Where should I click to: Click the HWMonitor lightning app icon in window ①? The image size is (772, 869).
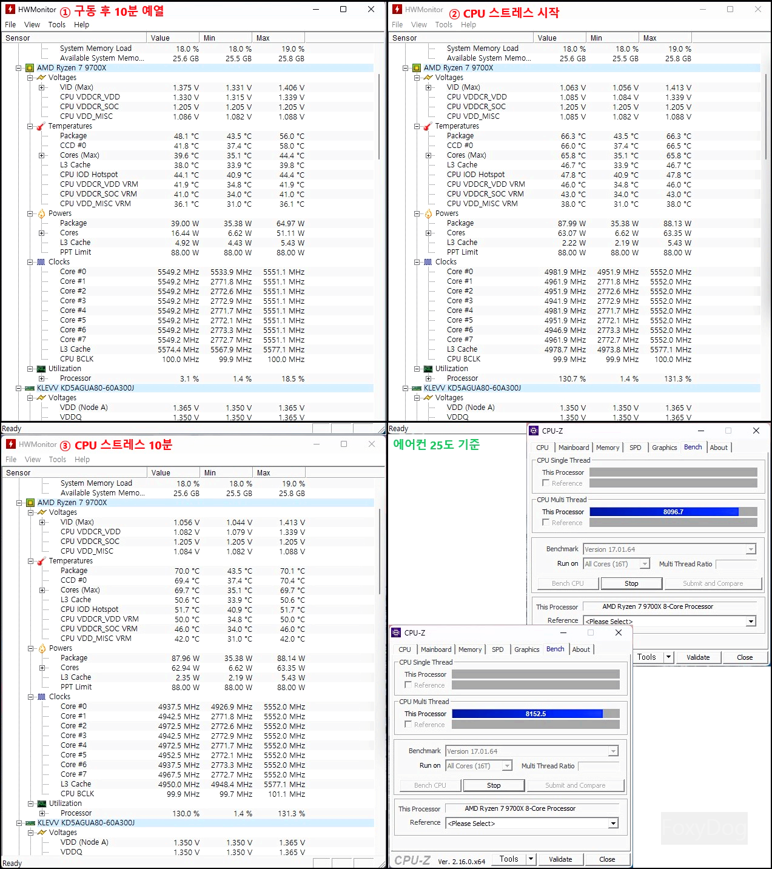tap(10, 10)
